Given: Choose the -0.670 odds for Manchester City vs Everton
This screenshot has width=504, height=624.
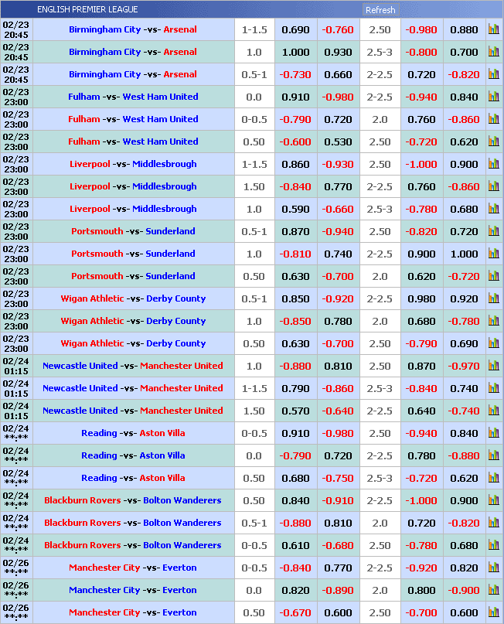Looking at the screenshot, I should pyautogui.click(x=295, y=612).
